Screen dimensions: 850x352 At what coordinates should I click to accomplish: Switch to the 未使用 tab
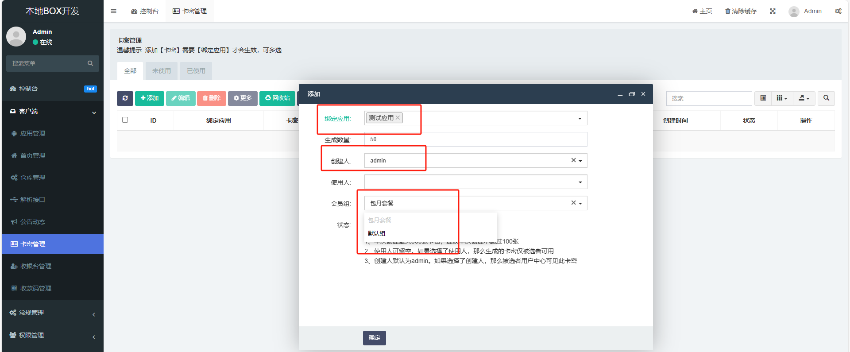(161, 71)
